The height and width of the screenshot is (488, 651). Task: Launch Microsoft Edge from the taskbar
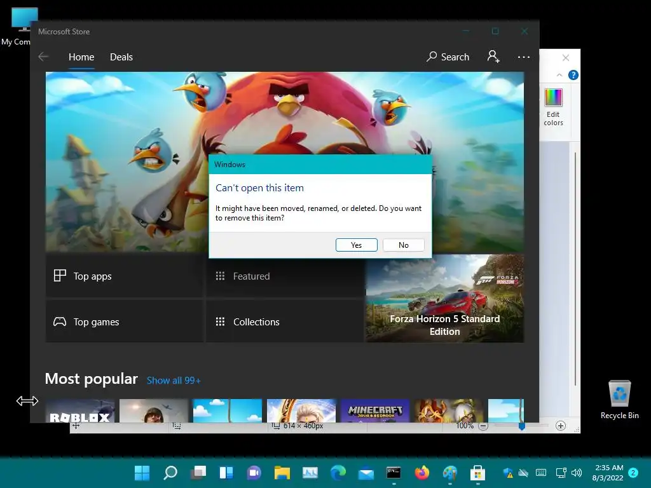338,473
